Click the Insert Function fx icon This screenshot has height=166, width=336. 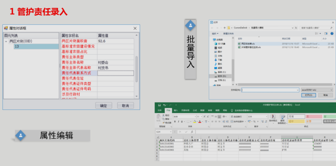(192, 132)
